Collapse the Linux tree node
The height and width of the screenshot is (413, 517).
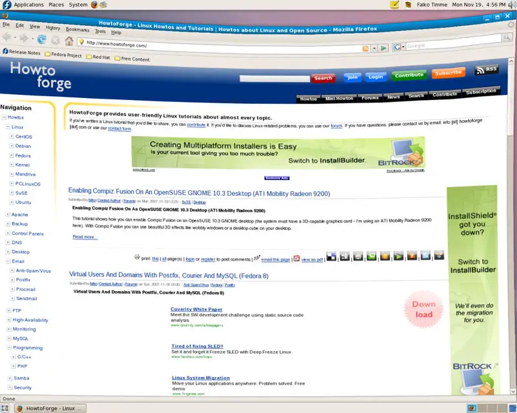pyautogui.click(x=8, y=126)
